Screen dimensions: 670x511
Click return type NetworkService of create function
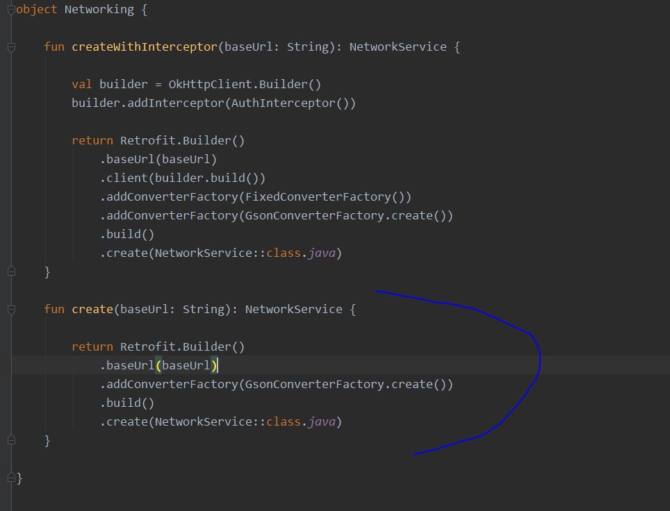[x=293, y=309]
